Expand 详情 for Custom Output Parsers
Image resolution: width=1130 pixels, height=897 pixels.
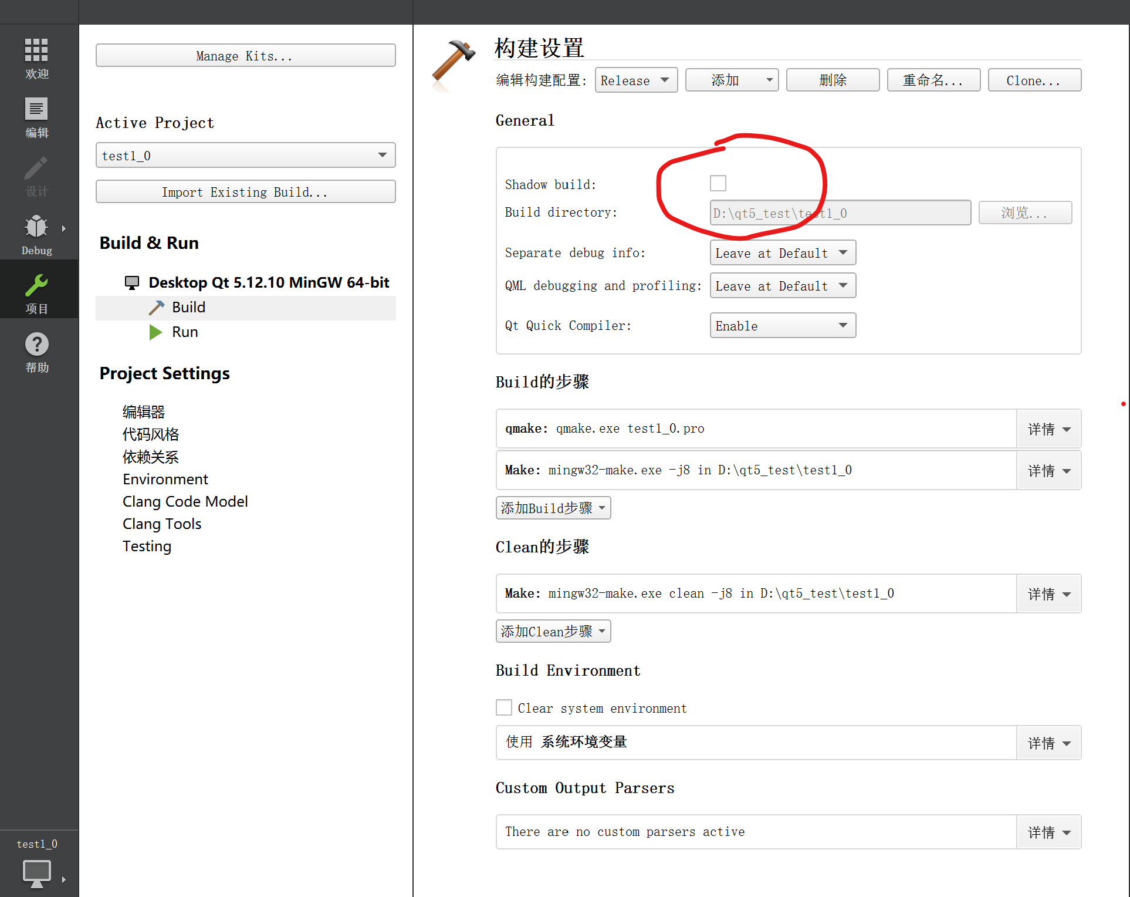click(1048, 832)
